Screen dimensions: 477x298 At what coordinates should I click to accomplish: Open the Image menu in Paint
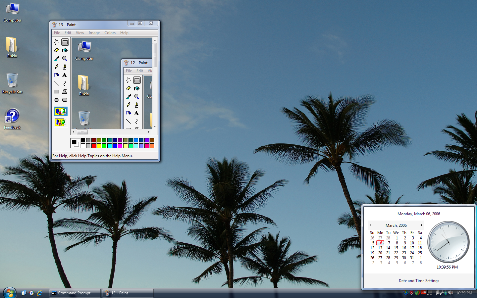click(x=94, y=33)
